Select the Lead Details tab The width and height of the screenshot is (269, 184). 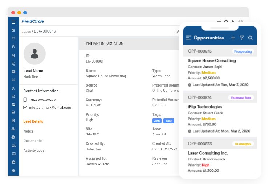tap(33, 121)
